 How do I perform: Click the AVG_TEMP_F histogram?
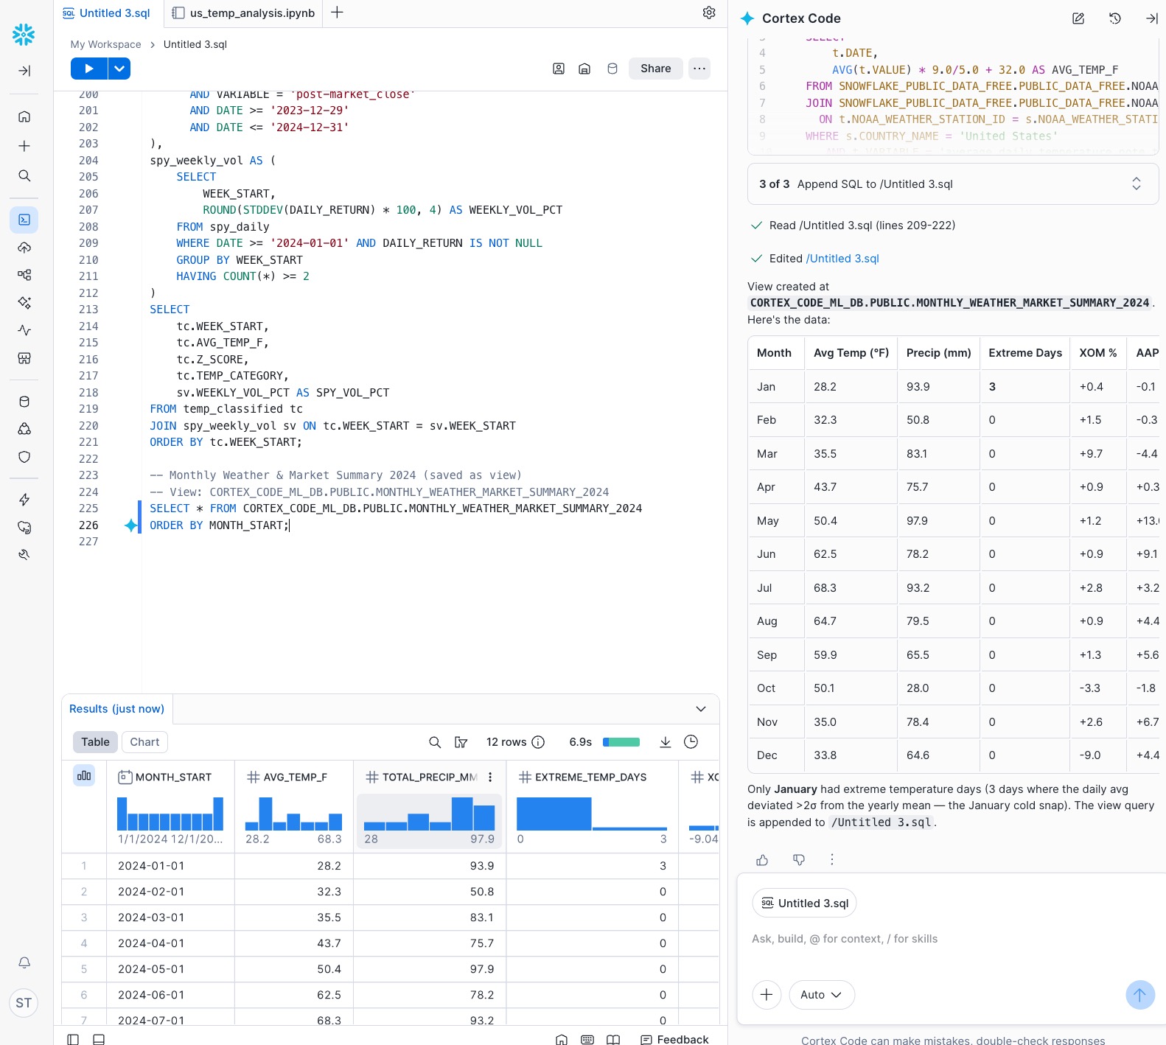pos(293,814)
